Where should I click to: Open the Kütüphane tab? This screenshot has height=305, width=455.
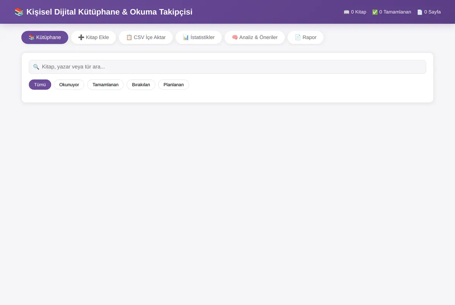point(45,37)
